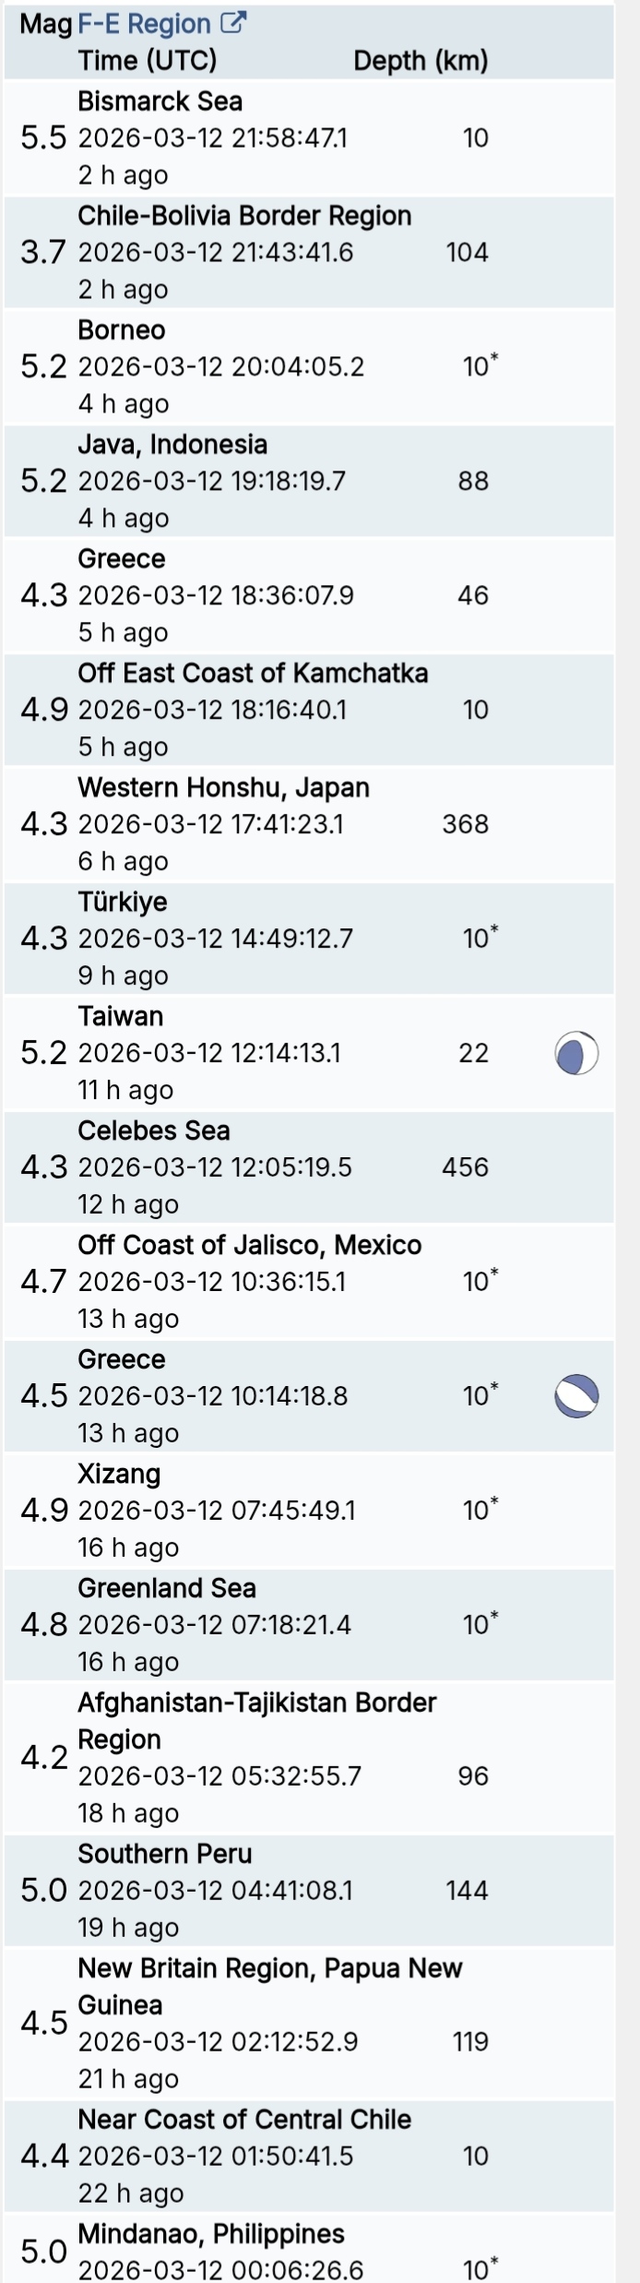Click the Depth (km) column header
The height and width of the screenshot is (2283, 640).
click(421, 61)
